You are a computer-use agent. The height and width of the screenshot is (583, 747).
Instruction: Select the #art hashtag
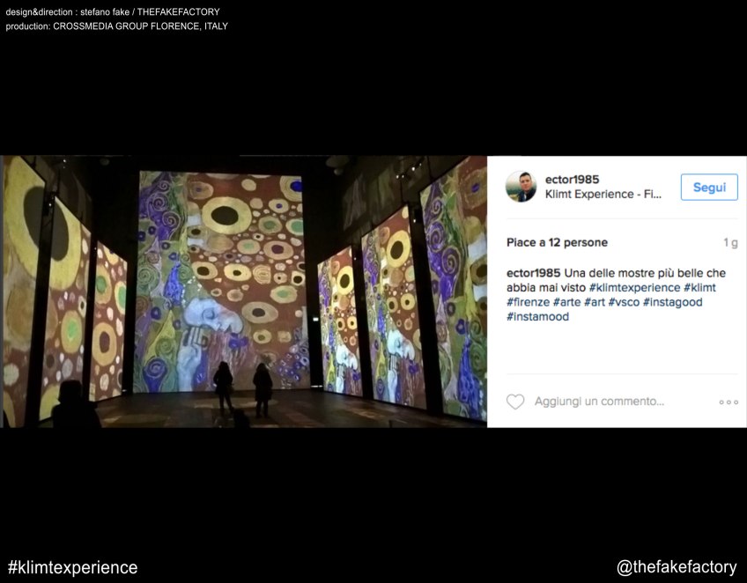click(596, 302)
